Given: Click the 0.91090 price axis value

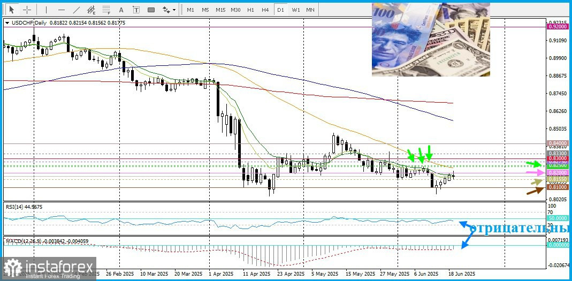Looking at the screenshot, I should (x=556, y=40).
